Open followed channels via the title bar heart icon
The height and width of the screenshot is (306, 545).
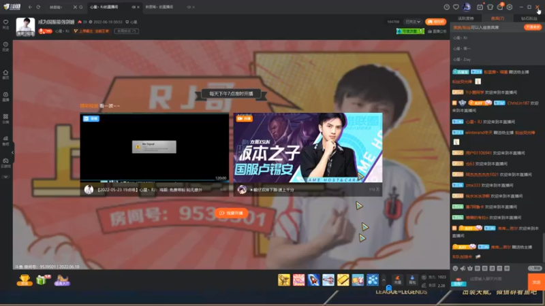[456, 7]
